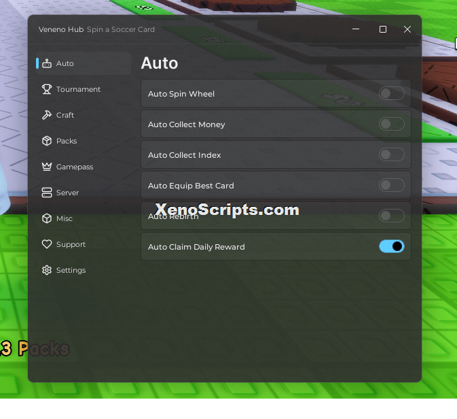Viewport: 457px width, 419px height.
Task: Click the cube icon beside Misc
Action: (x=47, y=218)
